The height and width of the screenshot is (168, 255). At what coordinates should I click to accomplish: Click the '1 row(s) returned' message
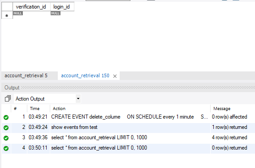(x=229, y=127)
